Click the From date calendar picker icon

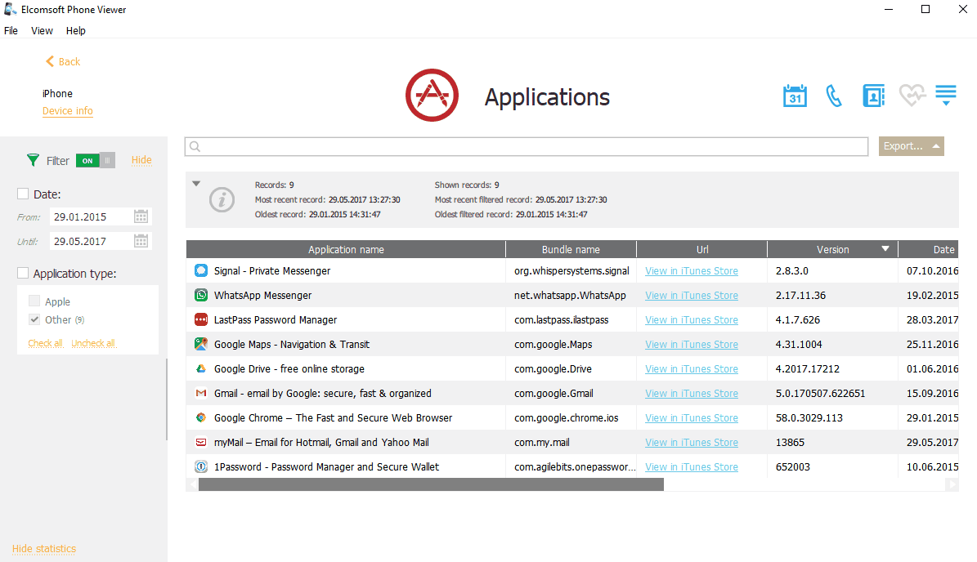[x=141, y=216]
